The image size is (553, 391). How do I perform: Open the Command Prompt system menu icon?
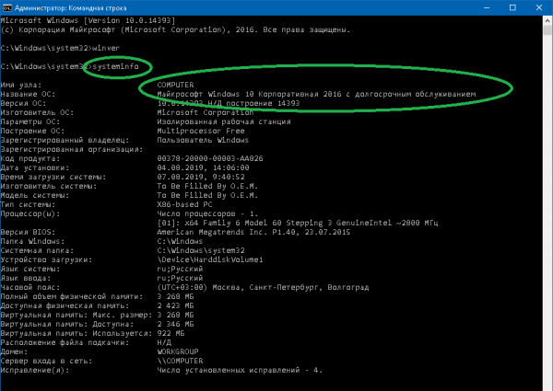pos(7,7)
